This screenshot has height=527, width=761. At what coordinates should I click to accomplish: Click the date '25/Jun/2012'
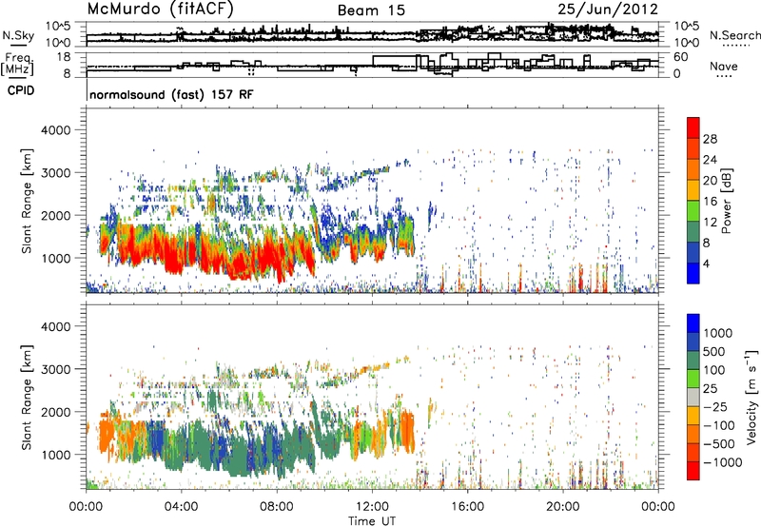click(608, 10)
